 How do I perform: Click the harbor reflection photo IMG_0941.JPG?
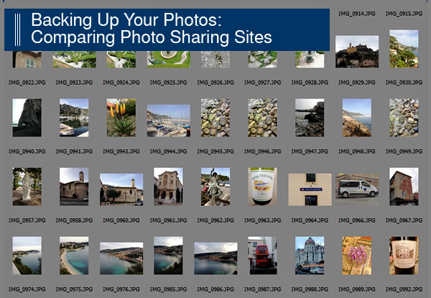(x=74, y=118)
